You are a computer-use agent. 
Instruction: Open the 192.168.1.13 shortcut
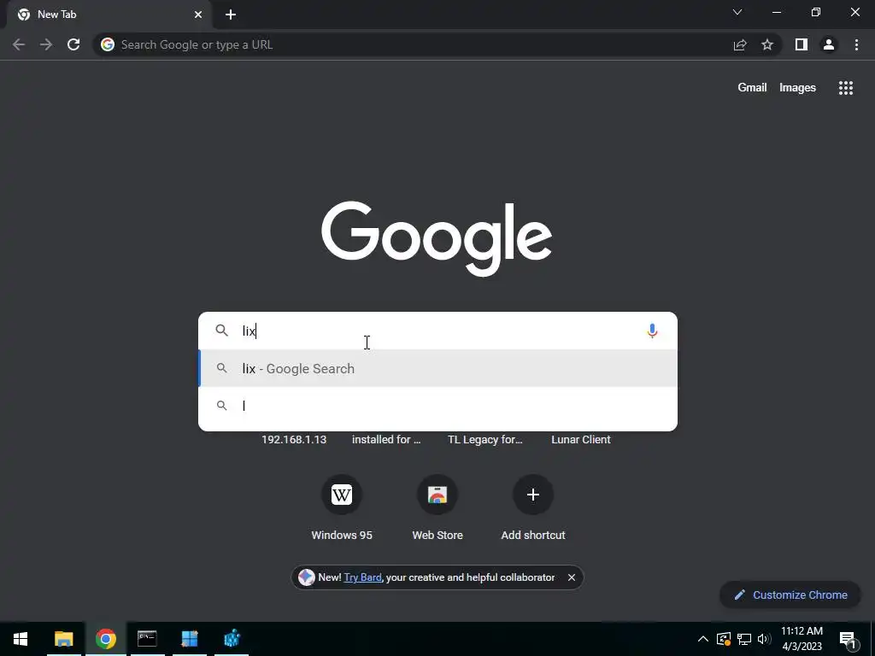pos(294,440)
